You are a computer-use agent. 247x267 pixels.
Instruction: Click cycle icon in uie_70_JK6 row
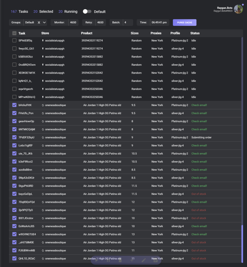[x=43, y=154]
